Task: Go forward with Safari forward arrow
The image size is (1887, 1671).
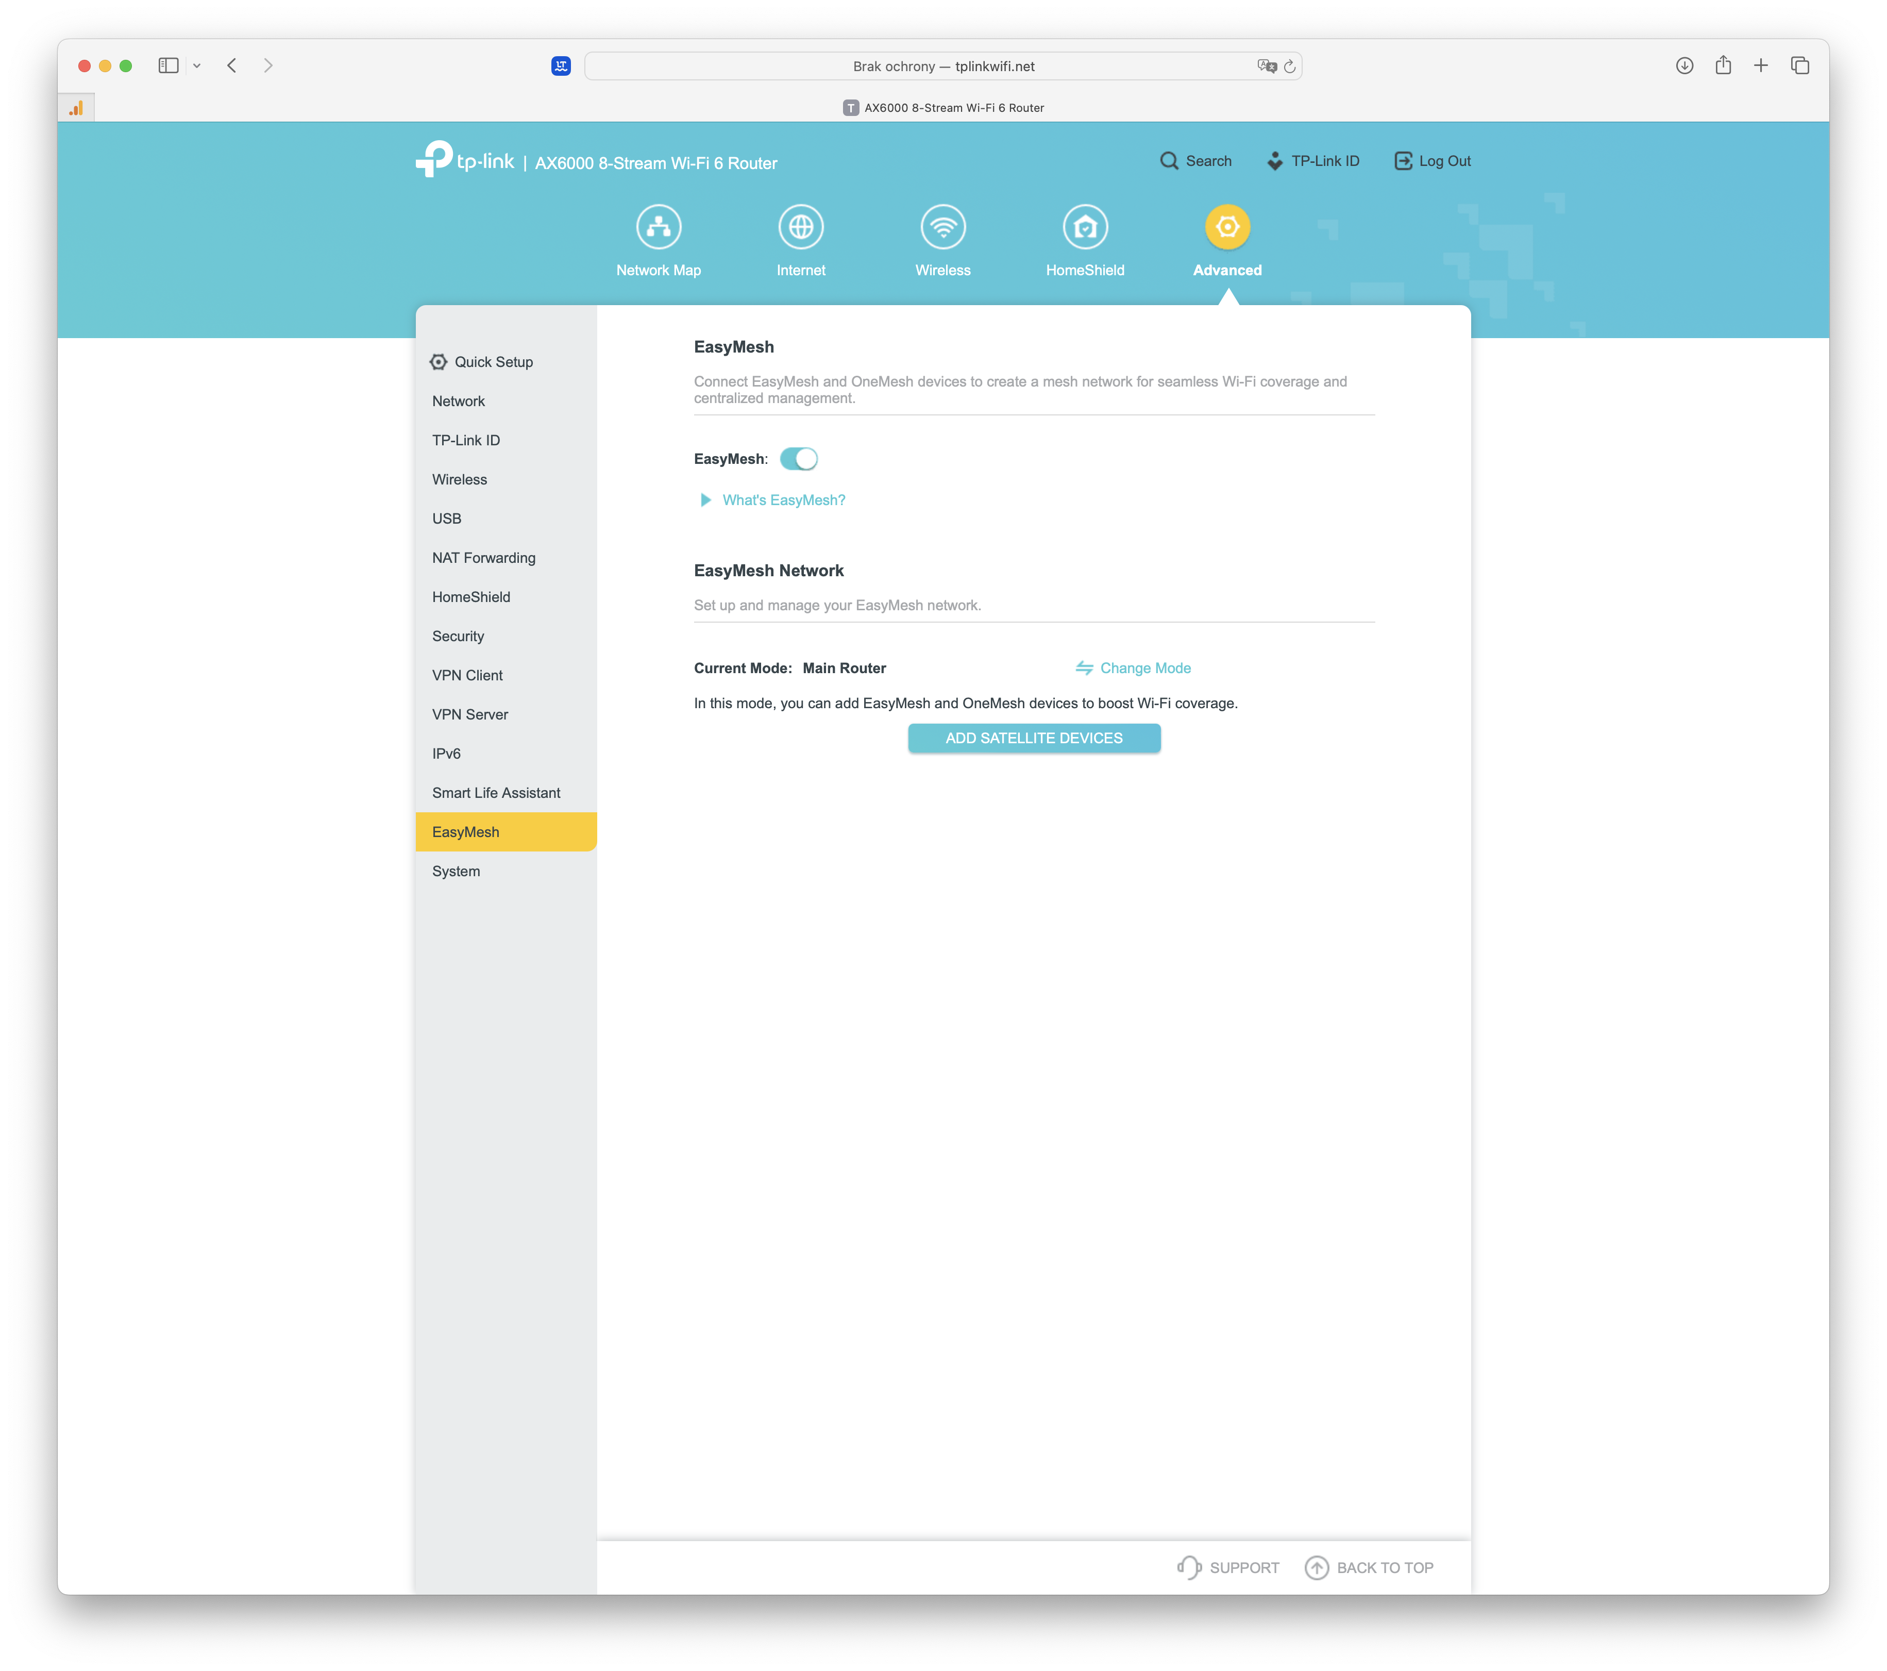Action: [x=268, y=65]
